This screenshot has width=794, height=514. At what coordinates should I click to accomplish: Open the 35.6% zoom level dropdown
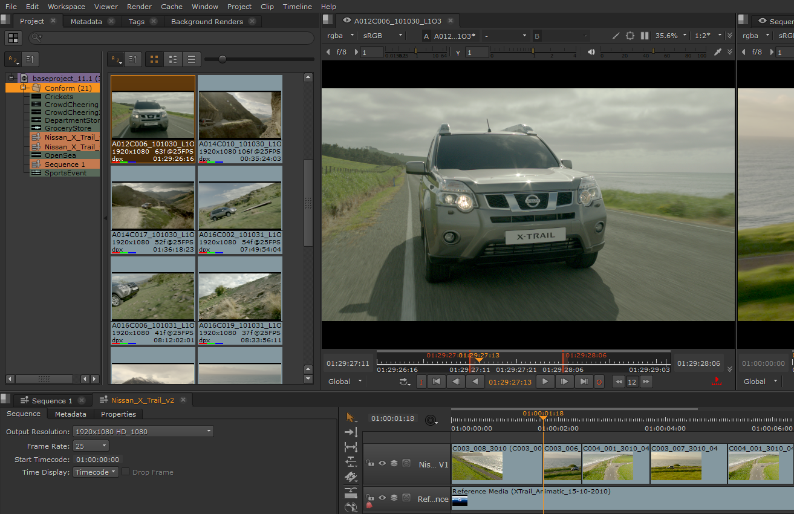tap(671, 36)
